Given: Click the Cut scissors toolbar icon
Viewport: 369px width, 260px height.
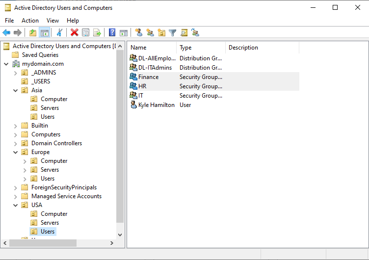Looking at the screenshot, I should pos(59,33).
